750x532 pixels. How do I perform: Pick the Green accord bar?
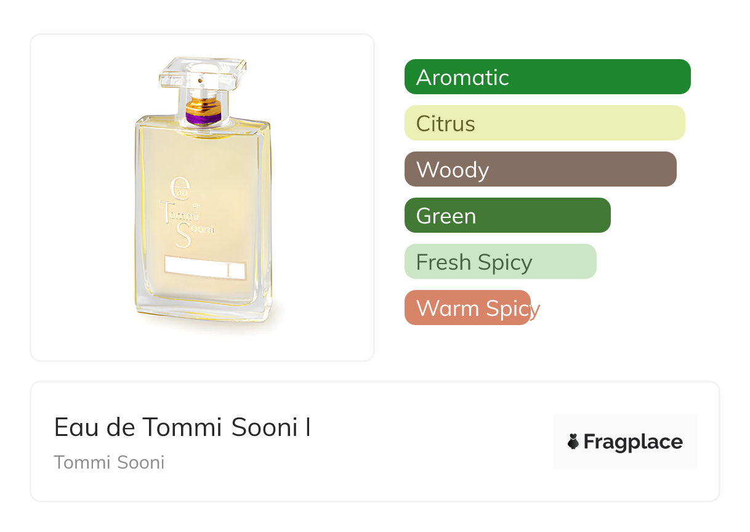coord(507,216)
